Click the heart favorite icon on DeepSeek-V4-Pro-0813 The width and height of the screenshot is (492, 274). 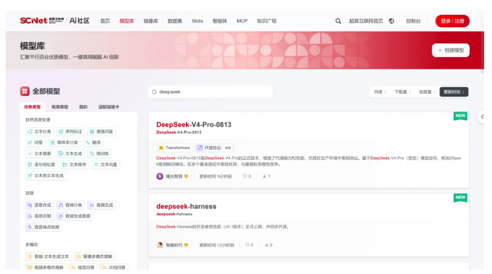(245, 176)
